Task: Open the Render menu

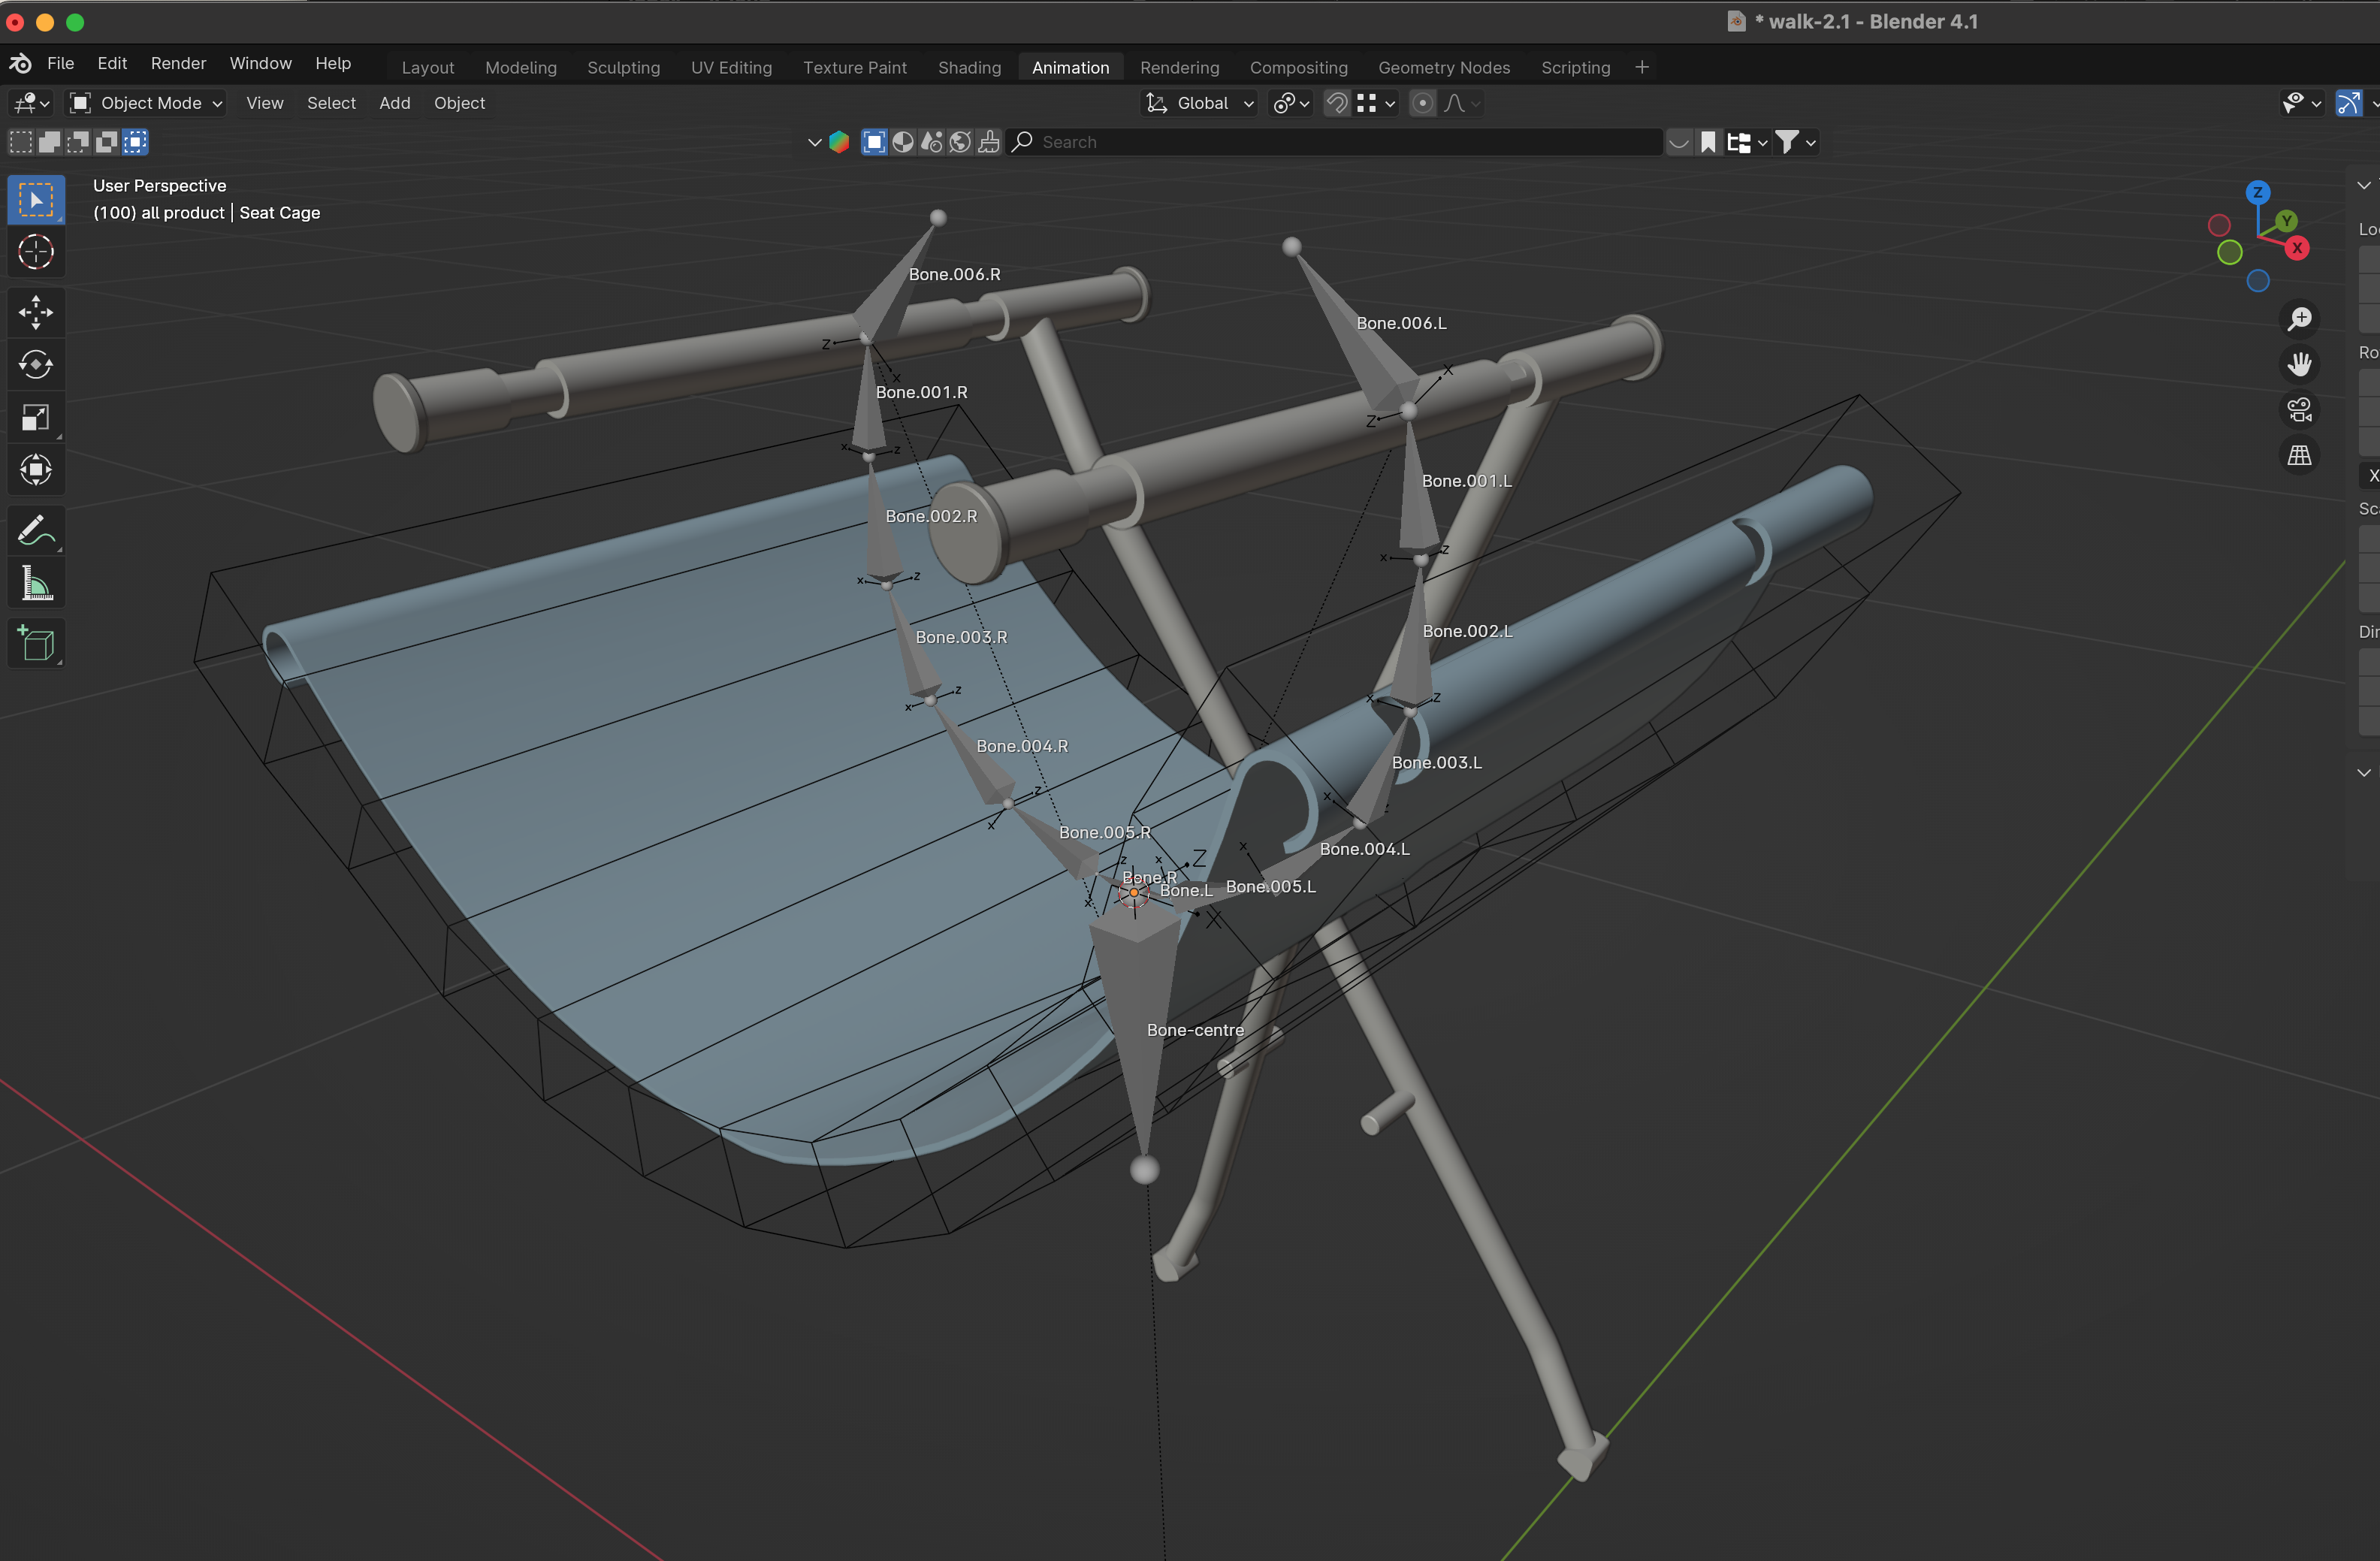Action: click(178, 63)
